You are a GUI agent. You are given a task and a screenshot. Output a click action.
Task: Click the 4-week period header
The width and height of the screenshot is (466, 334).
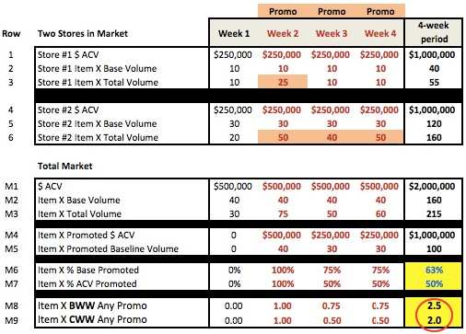pos(434,32)
